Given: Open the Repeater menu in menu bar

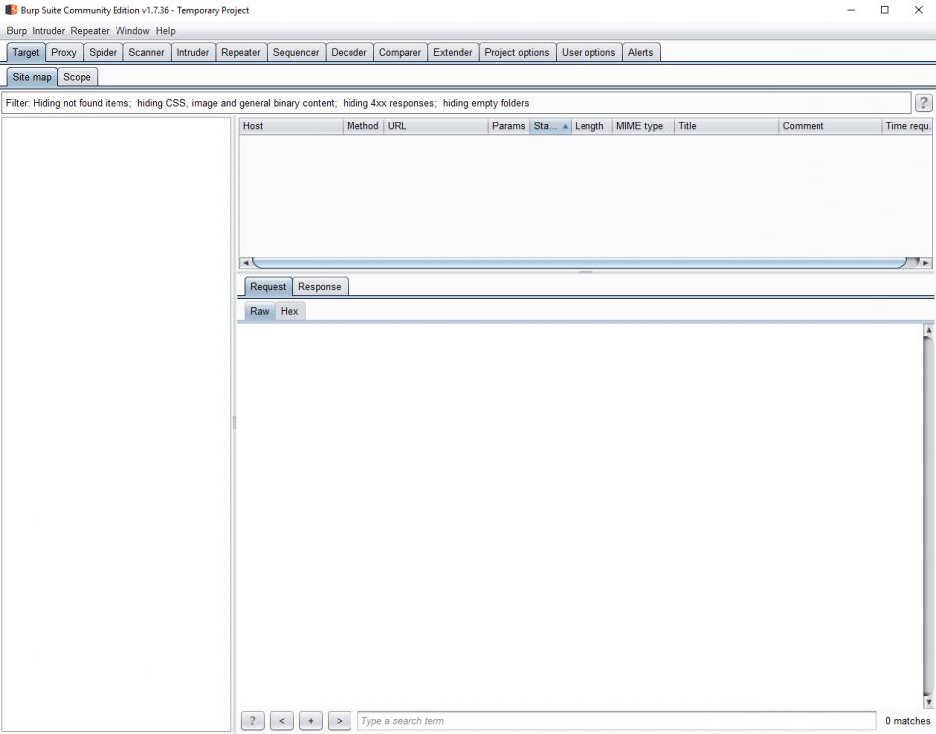Looking at the screenshot, I should [90, 31].
